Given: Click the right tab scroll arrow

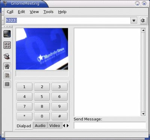Looking at the screenshot, I should (68, 126).
